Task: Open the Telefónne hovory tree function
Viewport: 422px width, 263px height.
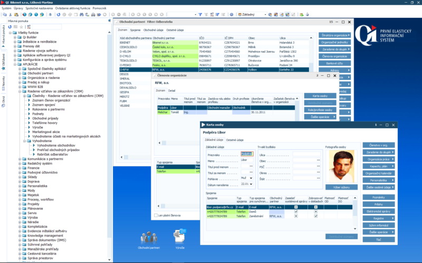Action: click(x=45, y=123)
